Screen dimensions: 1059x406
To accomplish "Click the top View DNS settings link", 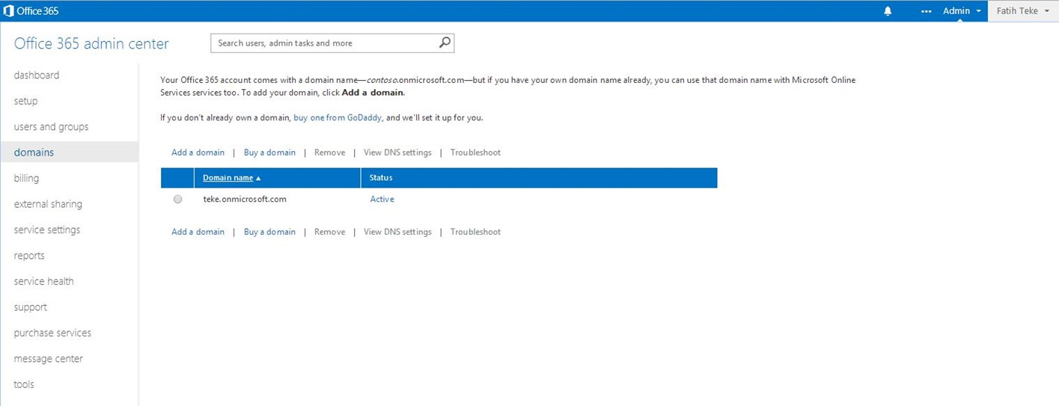I will point(397,153).
